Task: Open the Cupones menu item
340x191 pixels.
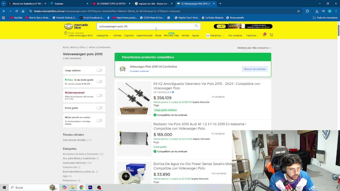Action: 129,36
